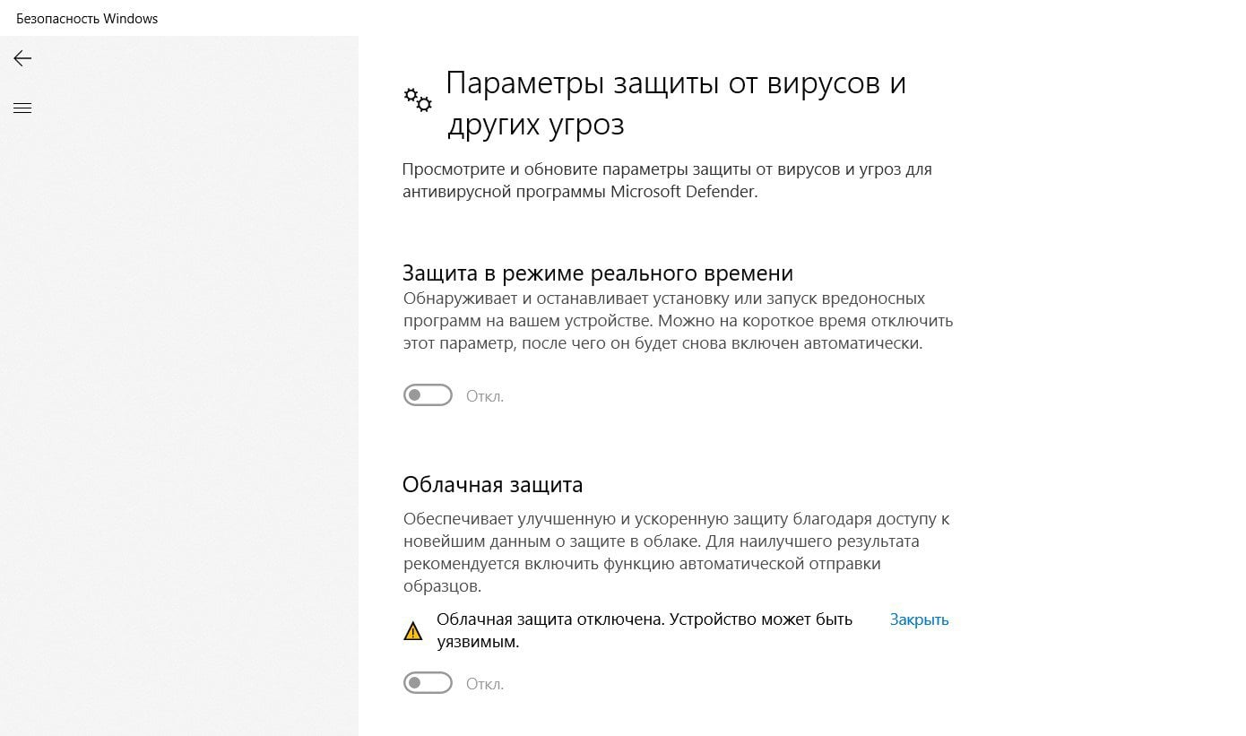
Task: Click the "Закрыть" link next to the alert
Action: [919, 619]
